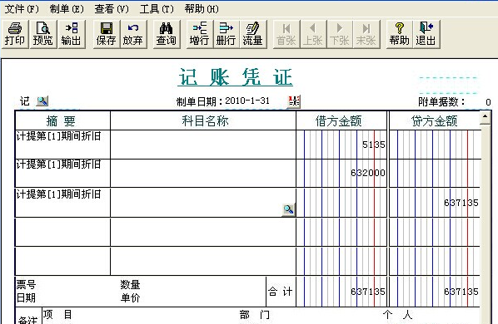
Task: Open the 文件(F) menu
Action: [22, 9]
